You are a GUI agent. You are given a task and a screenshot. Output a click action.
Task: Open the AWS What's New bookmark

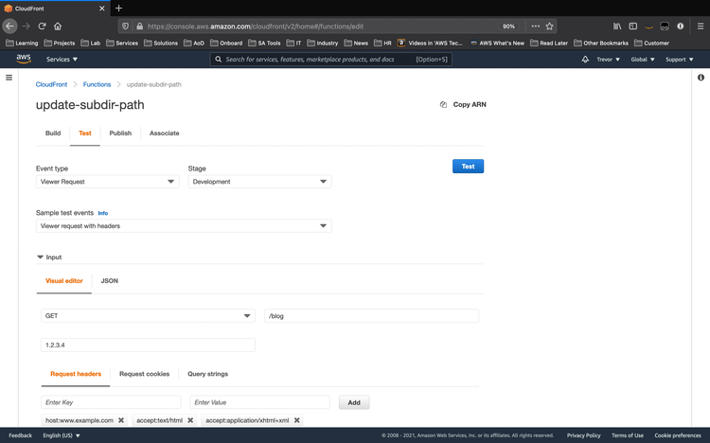tap(497, 43)
